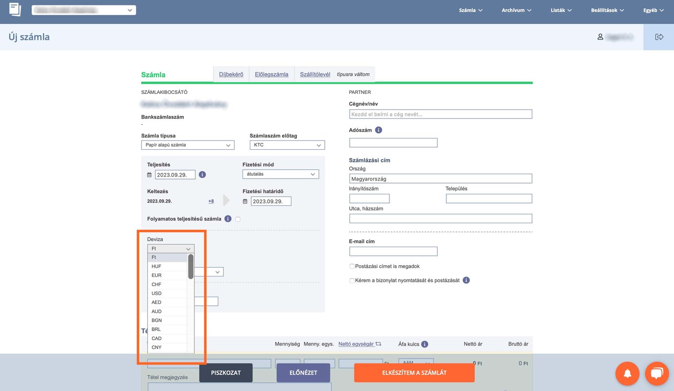Check Postázási címet is megadok
This screenshot has width=674, height=391.
pyautogui.click(x=352, y=266)
